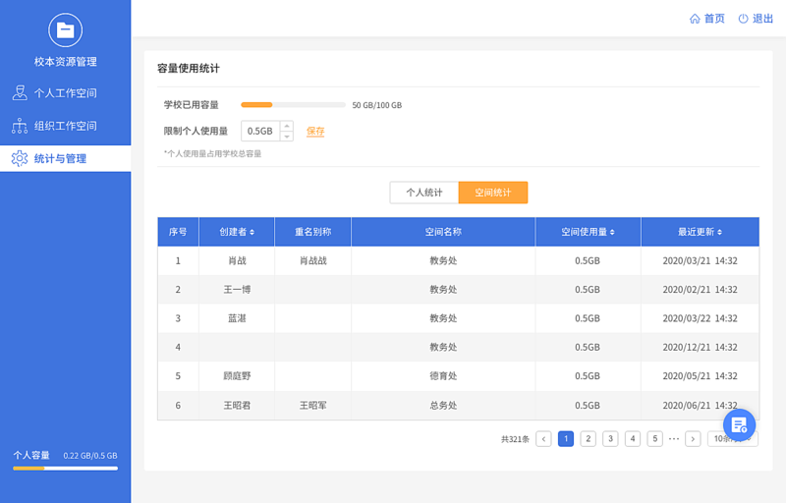786x503 pixels.
Task: Click the pagination ellipsis for more pages
Action: [674, 439]
